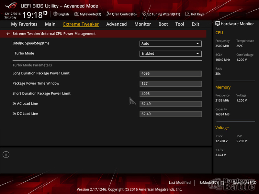Click the IA DC Load Line value field
This screenshot has width=259, height=194.
171,114
